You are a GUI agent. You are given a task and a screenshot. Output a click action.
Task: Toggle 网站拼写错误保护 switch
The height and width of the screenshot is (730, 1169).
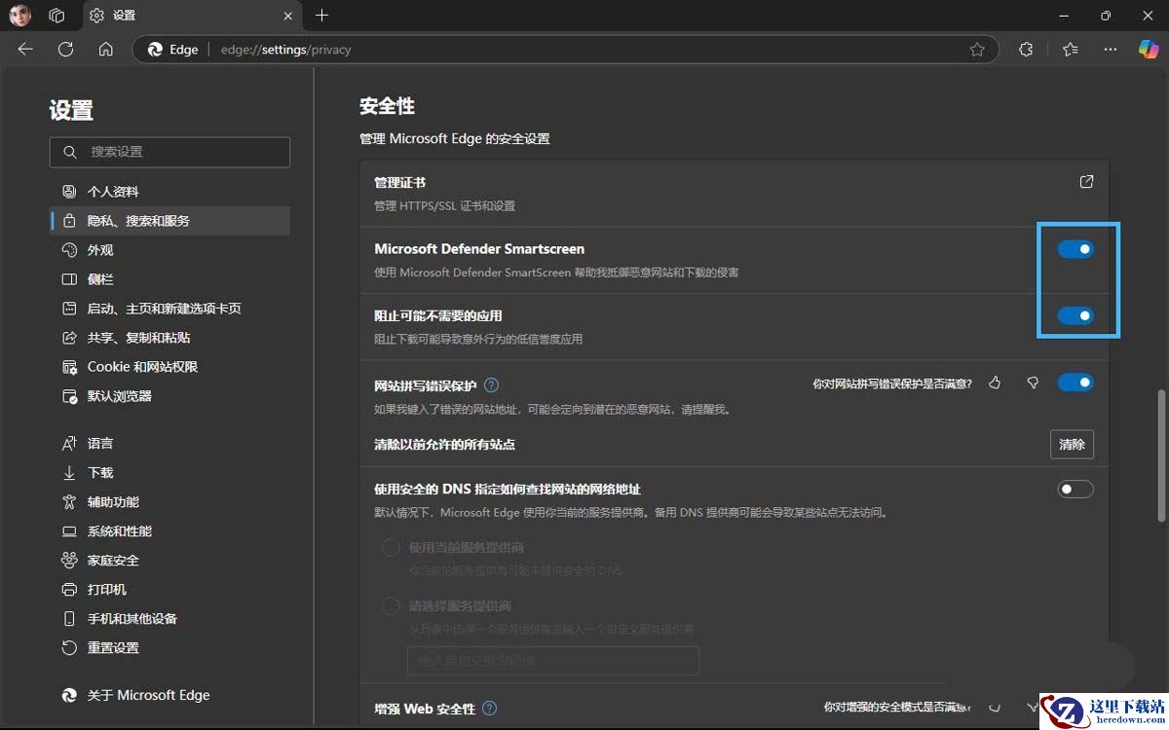[x=1075, y=383]
